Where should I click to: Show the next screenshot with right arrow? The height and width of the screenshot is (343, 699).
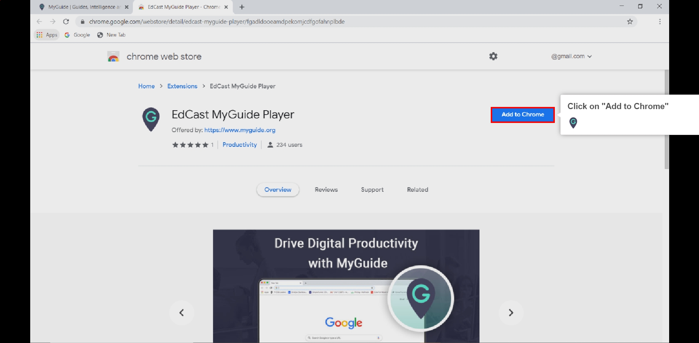pyautogui.click(x=511, y=312)
